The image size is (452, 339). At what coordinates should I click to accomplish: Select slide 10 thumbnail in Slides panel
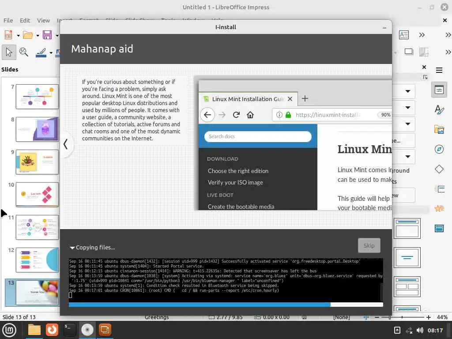(x=37, y=195)
